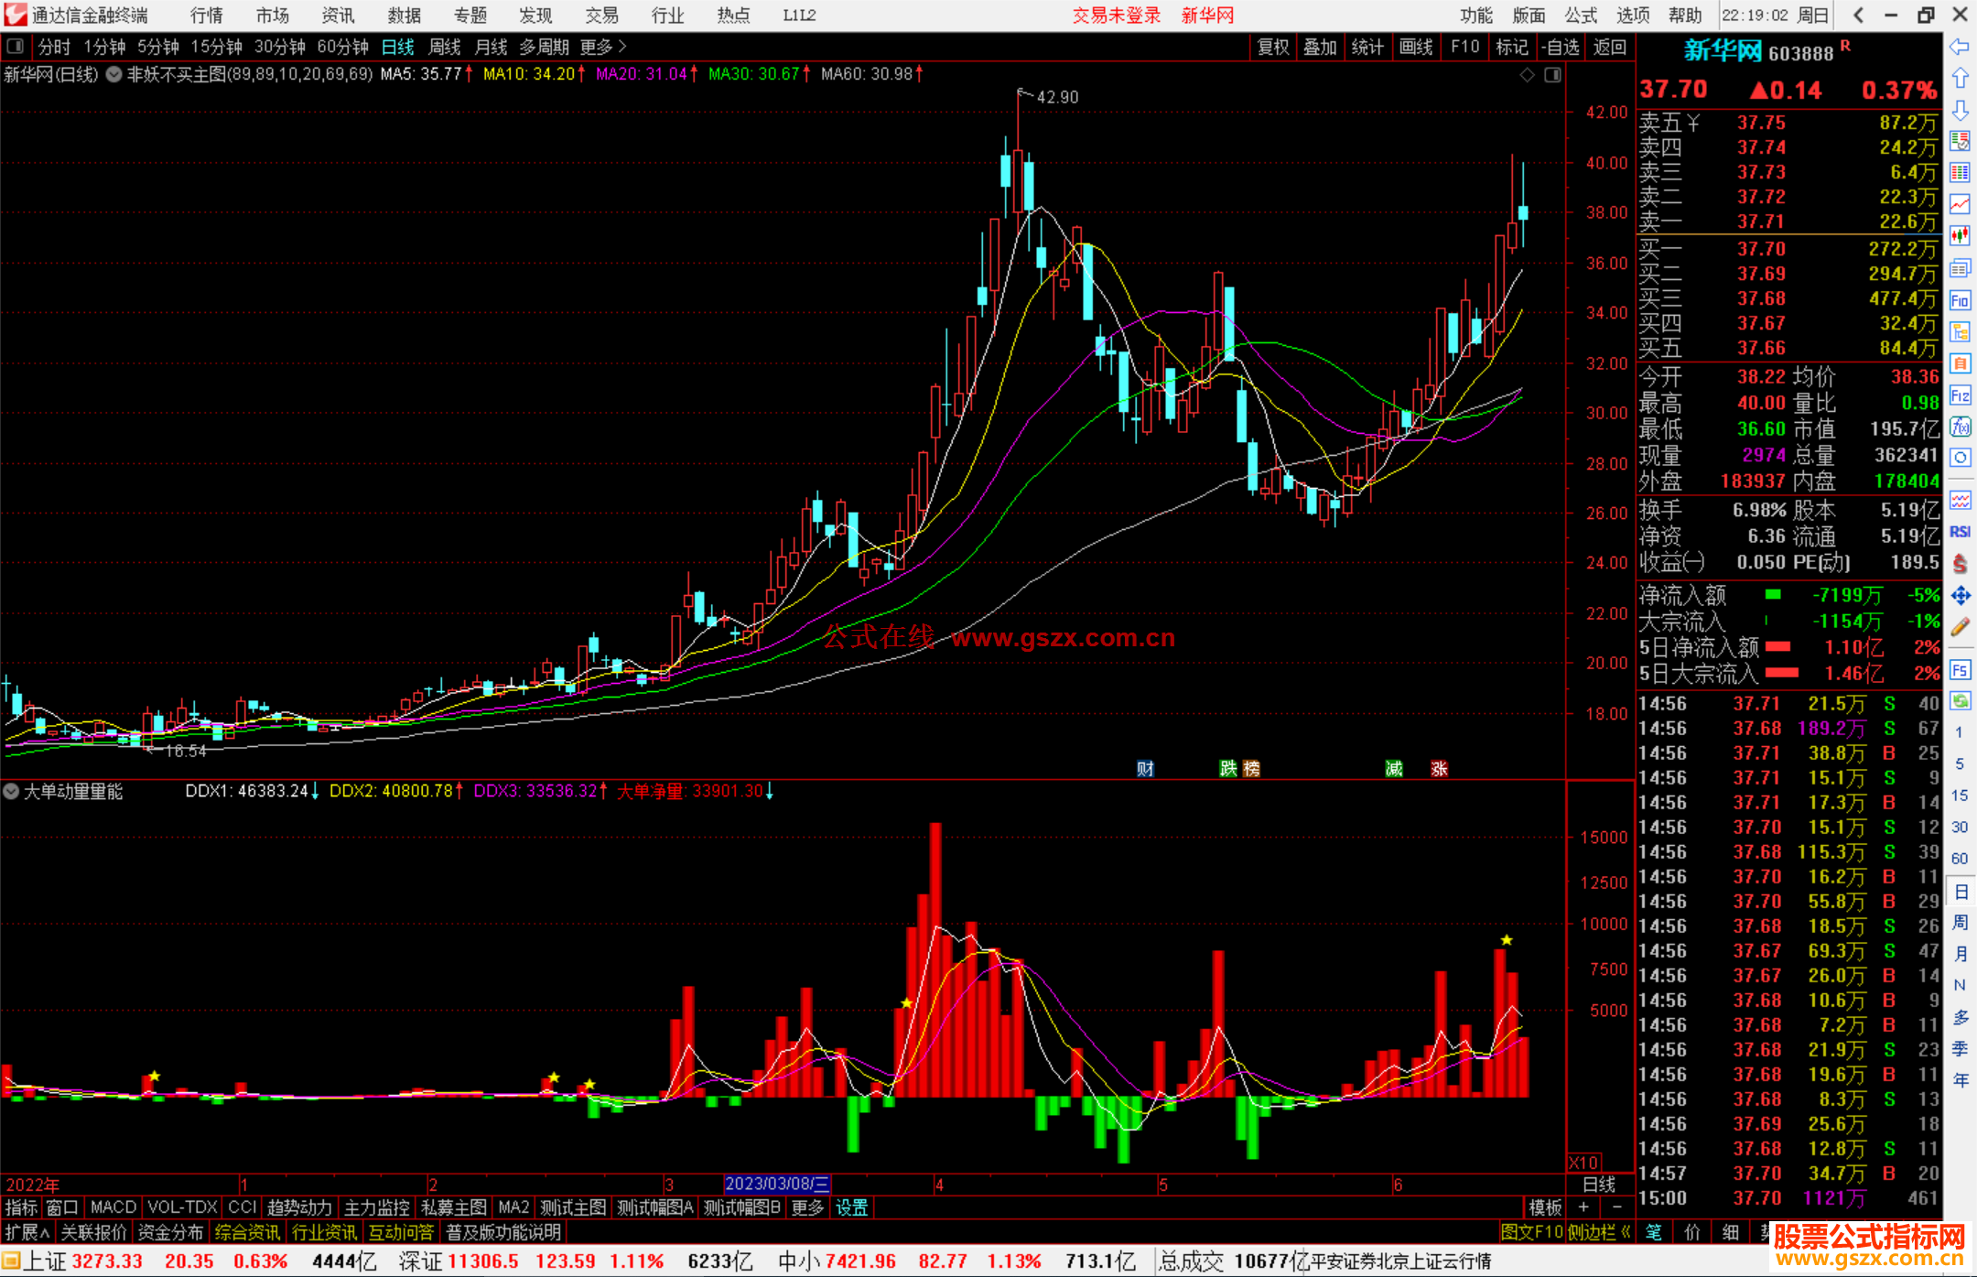Open the candlestick chart icon in sidebar
Image resolution: width=1977 pixels, height=1277 pixels.
(x=1960, y=236)
